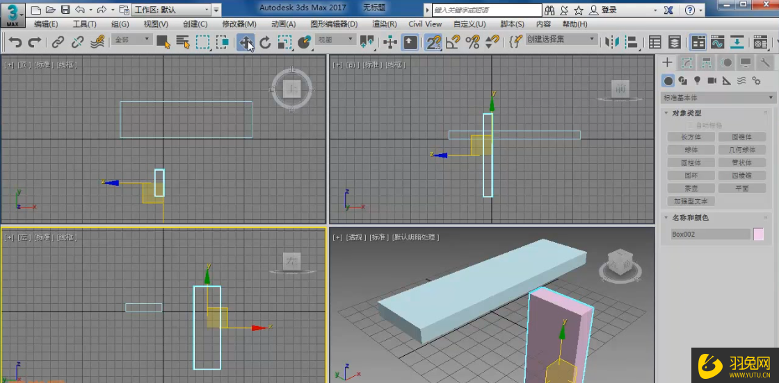Viewport: 779px width, 383px height.
Task: Click the pink object color swatch
Action: click(758, 235)
